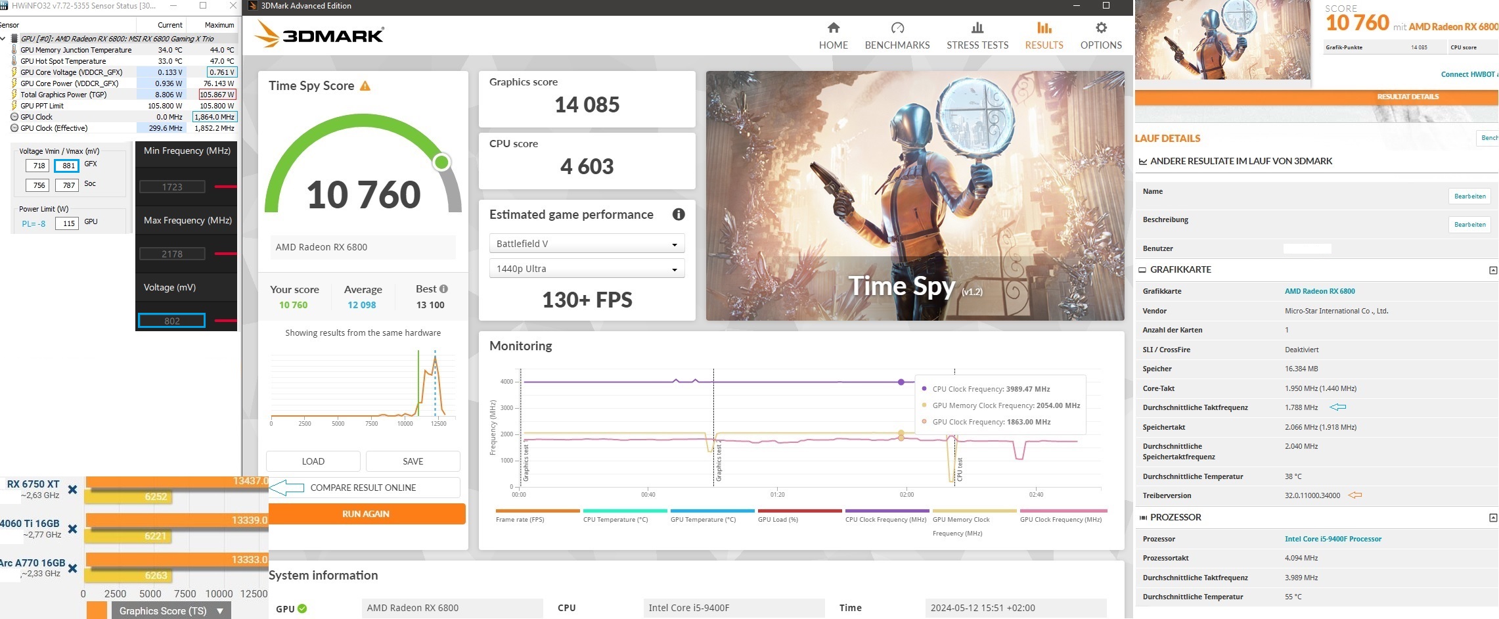Image resolution: width=1499 pixels, height=619 pixels.
Task: Remove 4060 Ti 16GB from the comparison chart
Action: pyautogui.click(x=72, y=529)
